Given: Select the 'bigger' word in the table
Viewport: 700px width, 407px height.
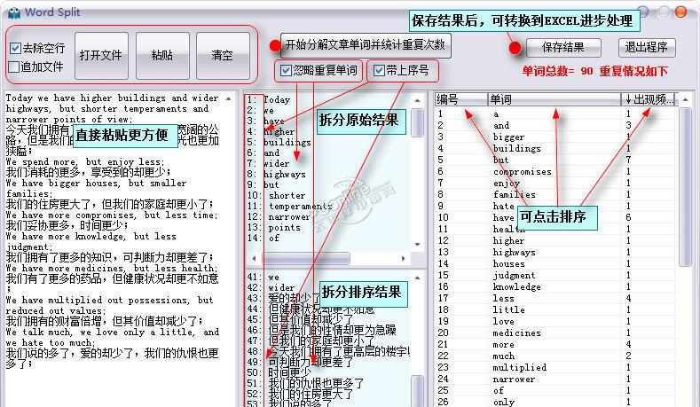Looking at the screenshot, I should [508, 137].
